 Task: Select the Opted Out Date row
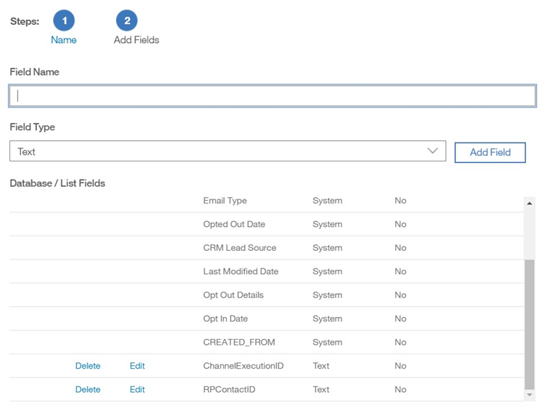[234, 224]
